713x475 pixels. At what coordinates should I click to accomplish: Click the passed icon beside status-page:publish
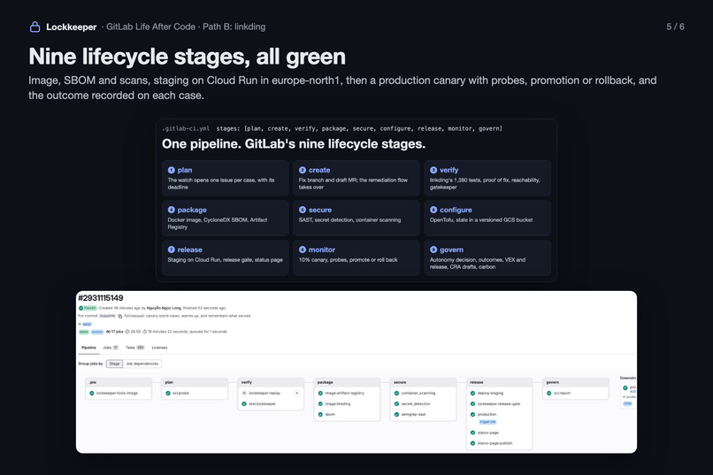[x=472, y=443]
